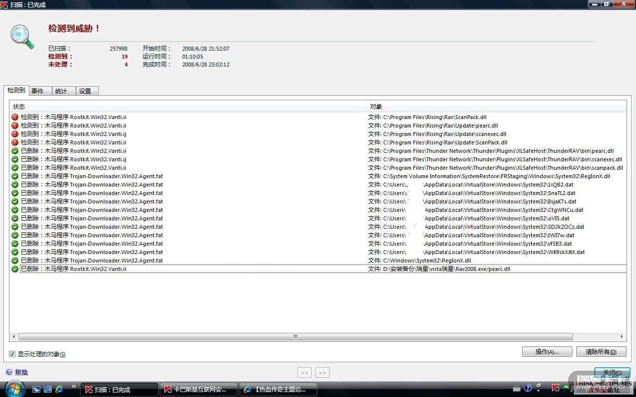Click the green check icon for 8vjaK7s.dat row

click(15, 201)
